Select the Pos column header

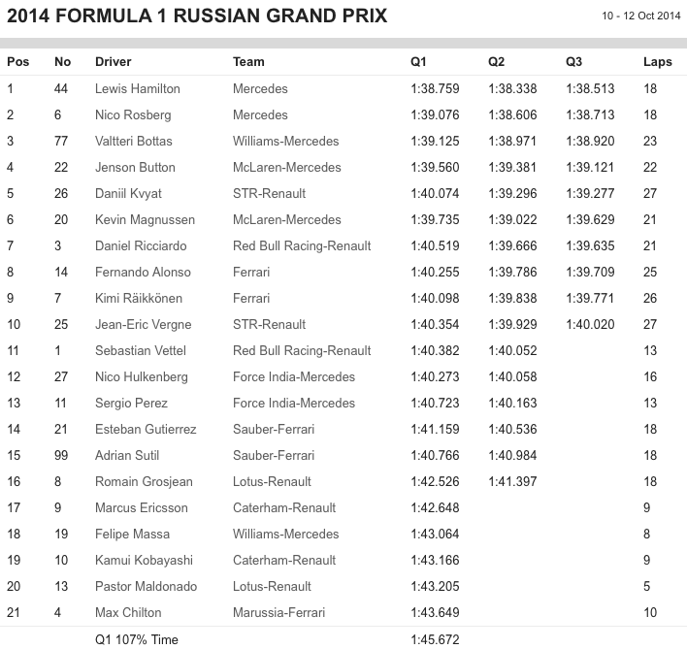click(x=17, y=62)
